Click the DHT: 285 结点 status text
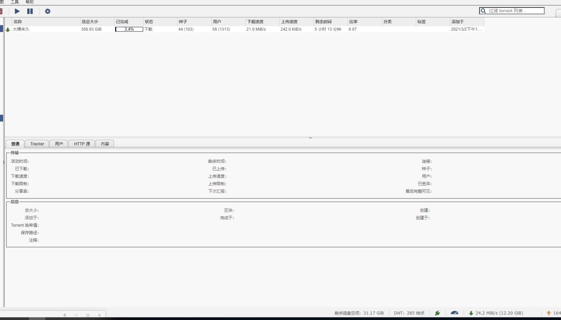 (409, 313)
